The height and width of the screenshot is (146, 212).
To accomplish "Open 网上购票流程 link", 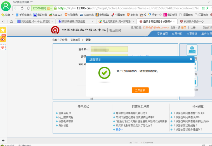I will click(x=66, y=117).
